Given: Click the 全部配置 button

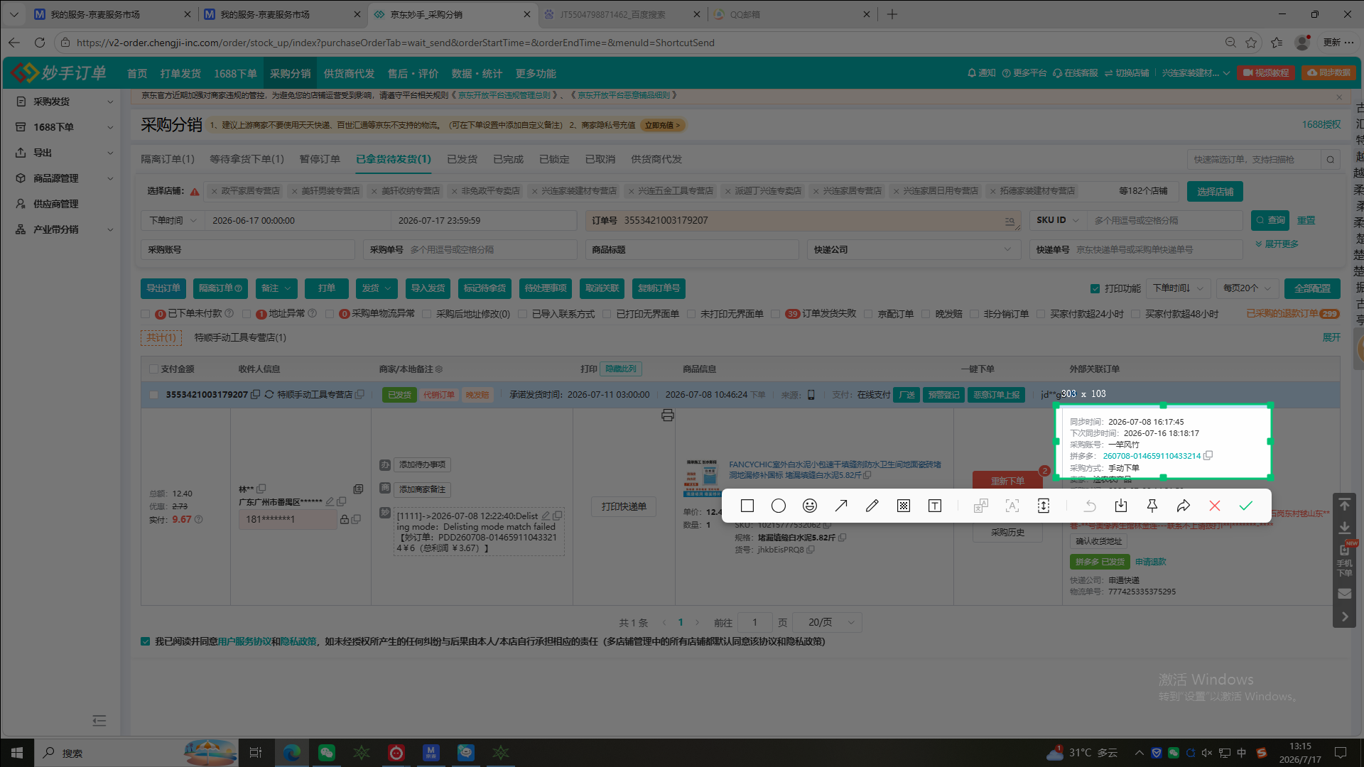Looking at the screenshot, I should pos(1312,288).
